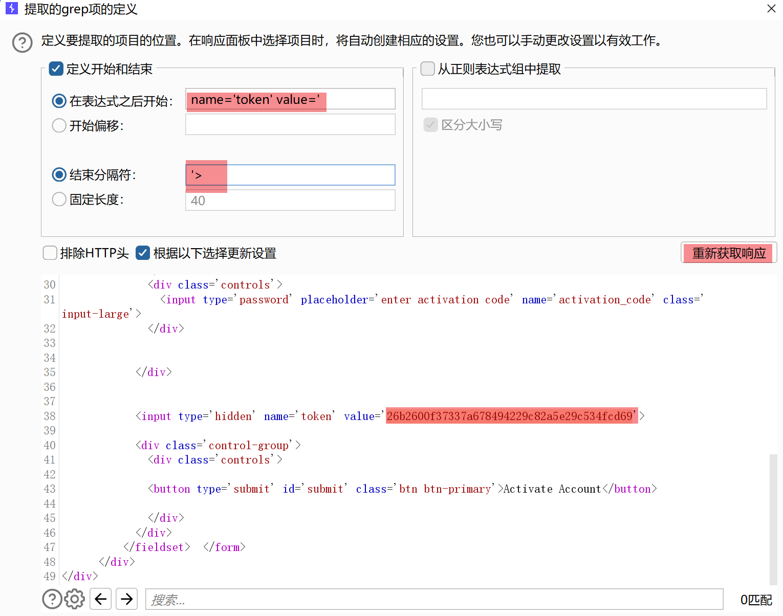The height and width of the screenshot is (616, 783).
Task: Toggle 区分大小写 checkbox
Action: click(430, 124)
